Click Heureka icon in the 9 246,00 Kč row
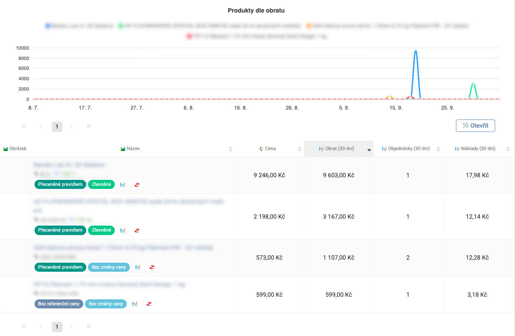 [123, 185]
